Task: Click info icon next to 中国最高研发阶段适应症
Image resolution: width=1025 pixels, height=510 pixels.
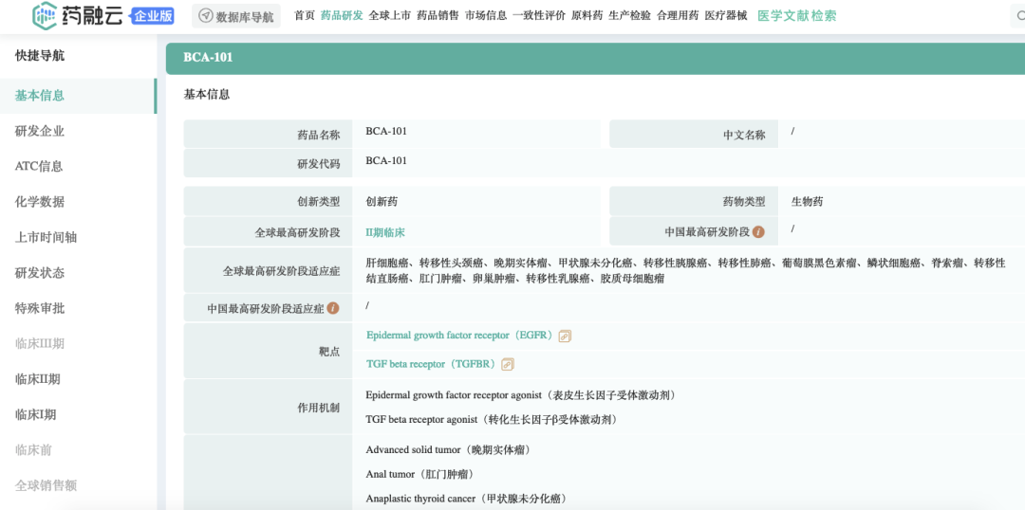Action: [x=333, y=307]
